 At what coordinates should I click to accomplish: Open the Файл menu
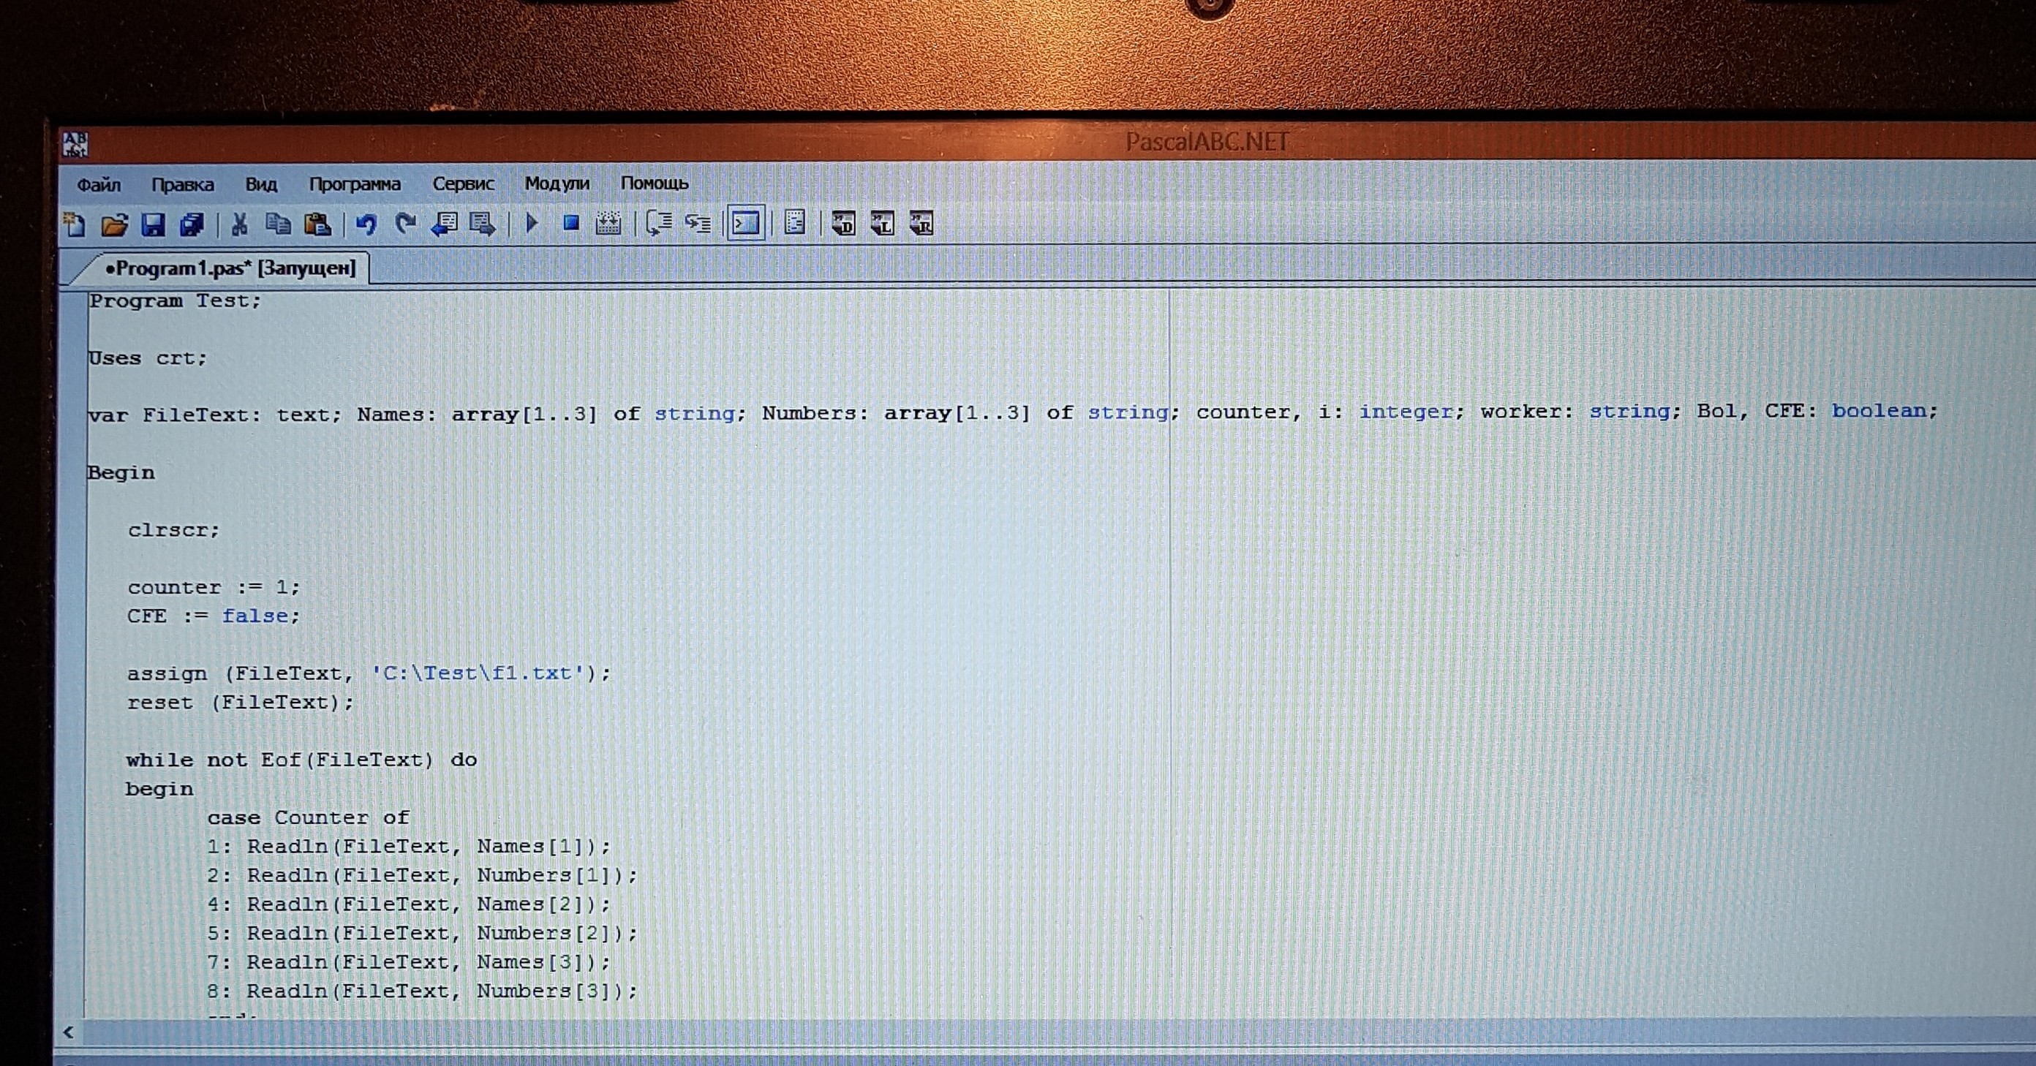click(x=99, y=185)
